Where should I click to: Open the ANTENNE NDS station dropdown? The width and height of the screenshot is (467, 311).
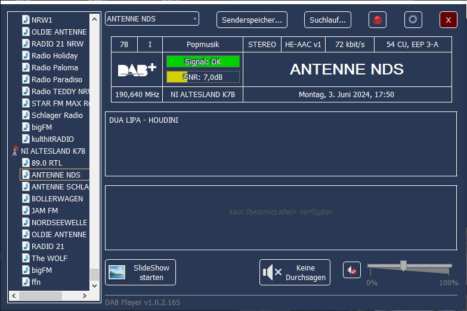click(x=152, y=19)
